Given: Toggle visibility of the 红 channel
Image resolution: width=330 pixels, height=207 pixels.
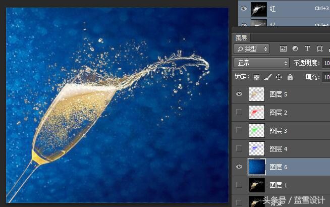Looking at the screenshot, I should 244,9.
